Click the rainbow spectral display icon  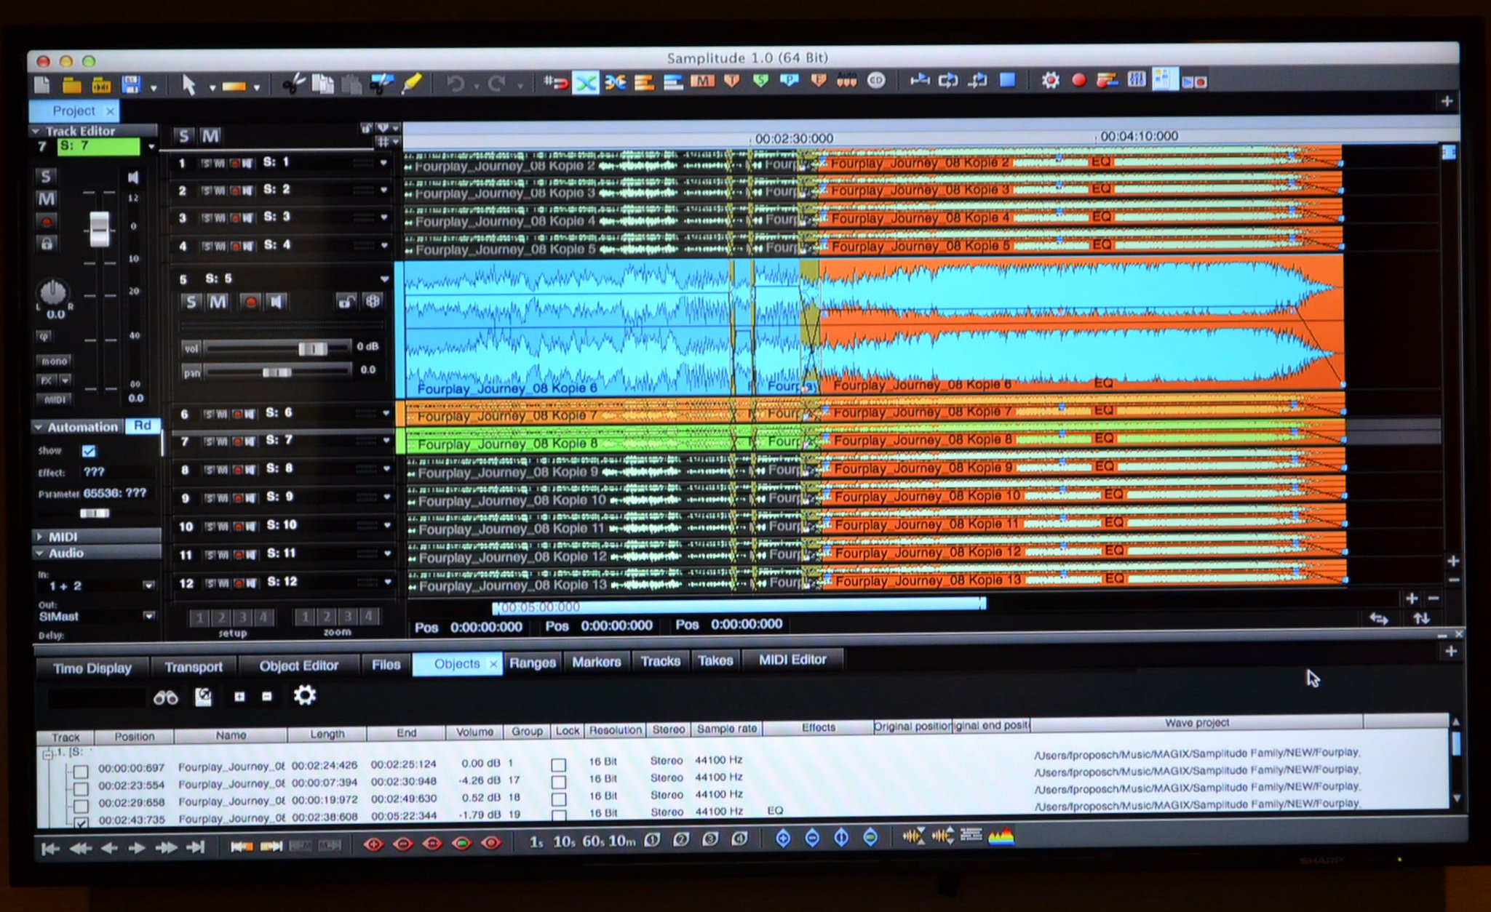(1001, 836)
